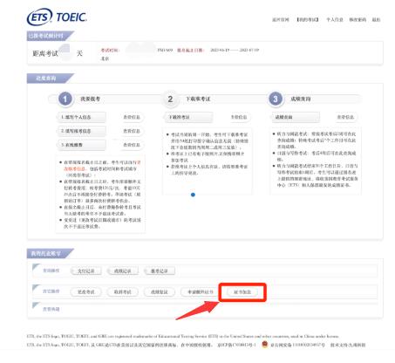This screenshot has width=395, height=363.
Task: Click the 下载准考证 button under step 2
Action: coord(188,117)
